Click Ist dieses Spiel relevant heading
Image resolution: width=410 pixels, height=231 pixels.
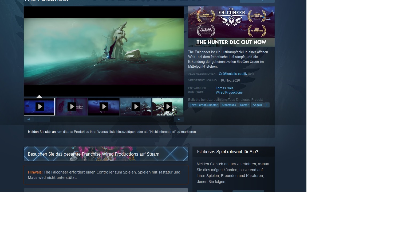[228, 152]
